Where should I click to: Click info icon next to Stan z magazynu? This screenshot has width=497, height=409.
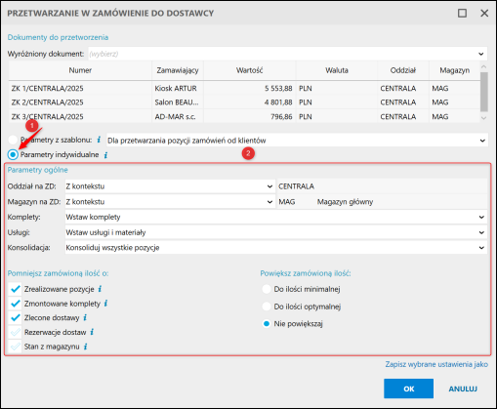coord(85,347)
